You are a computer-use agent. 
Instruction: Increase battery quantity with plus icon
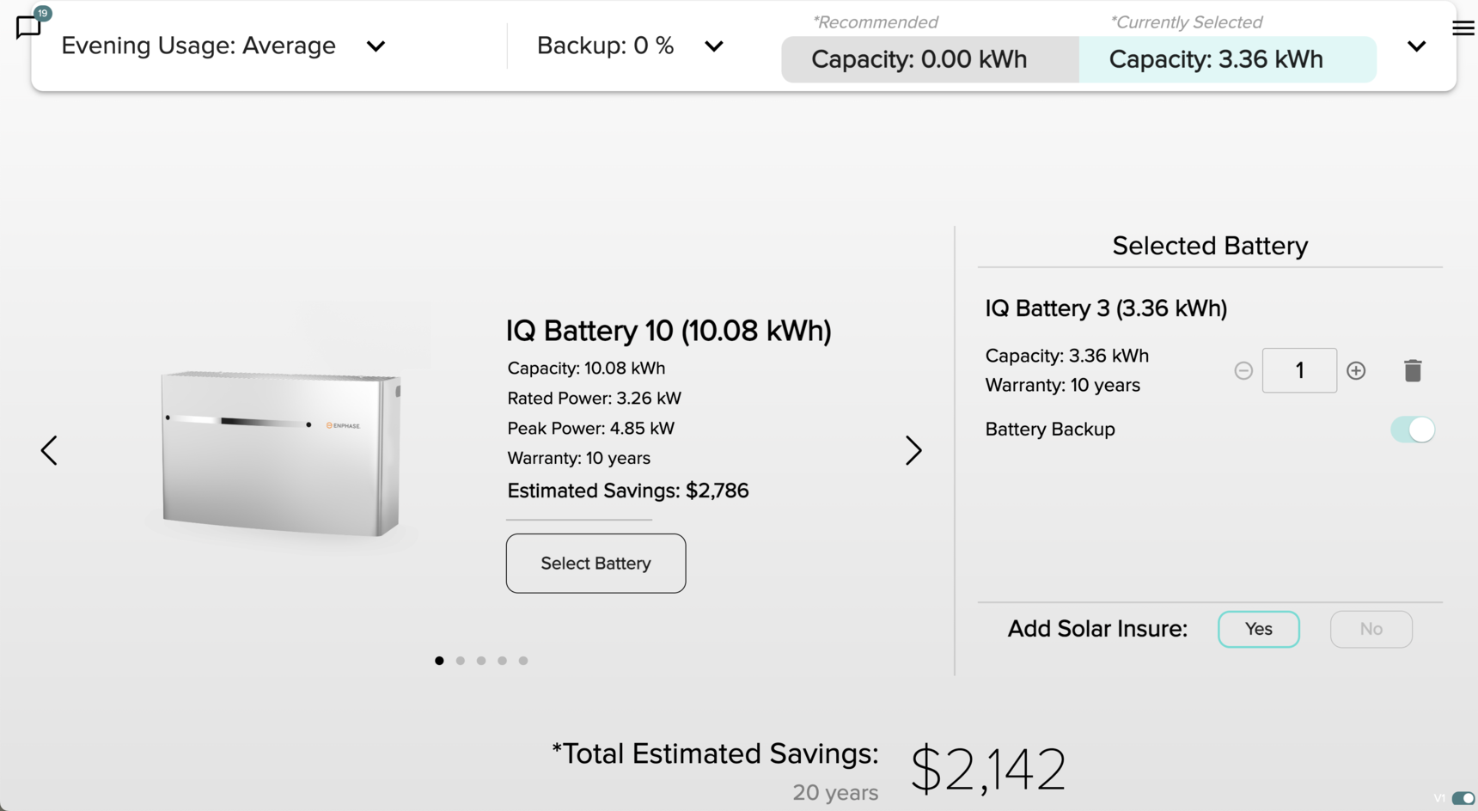click(x=1356, y=370)
